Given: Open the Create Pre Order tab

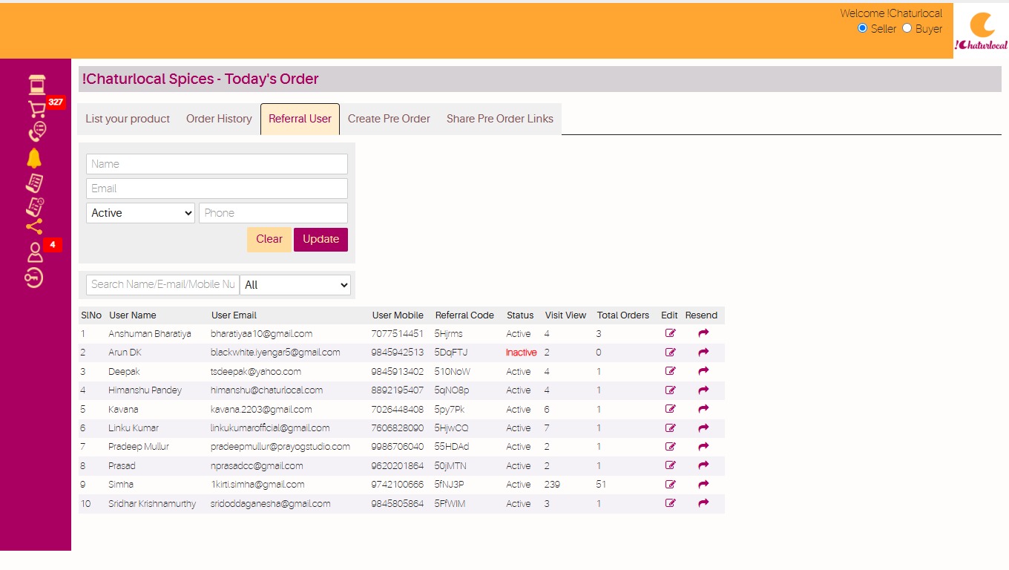Looking at the screenshot, I should point(389,119).
